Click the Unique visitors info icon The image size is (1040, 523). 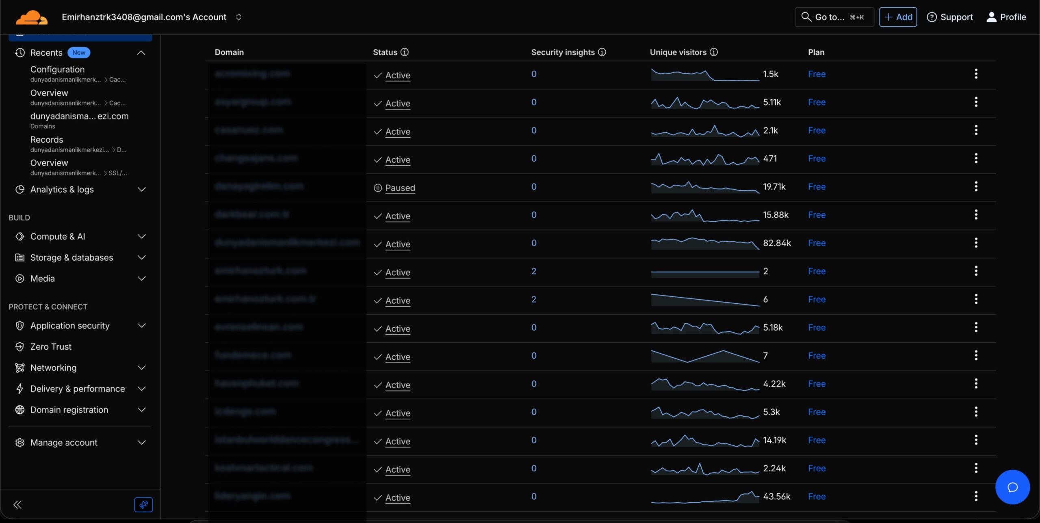[714, 52]
